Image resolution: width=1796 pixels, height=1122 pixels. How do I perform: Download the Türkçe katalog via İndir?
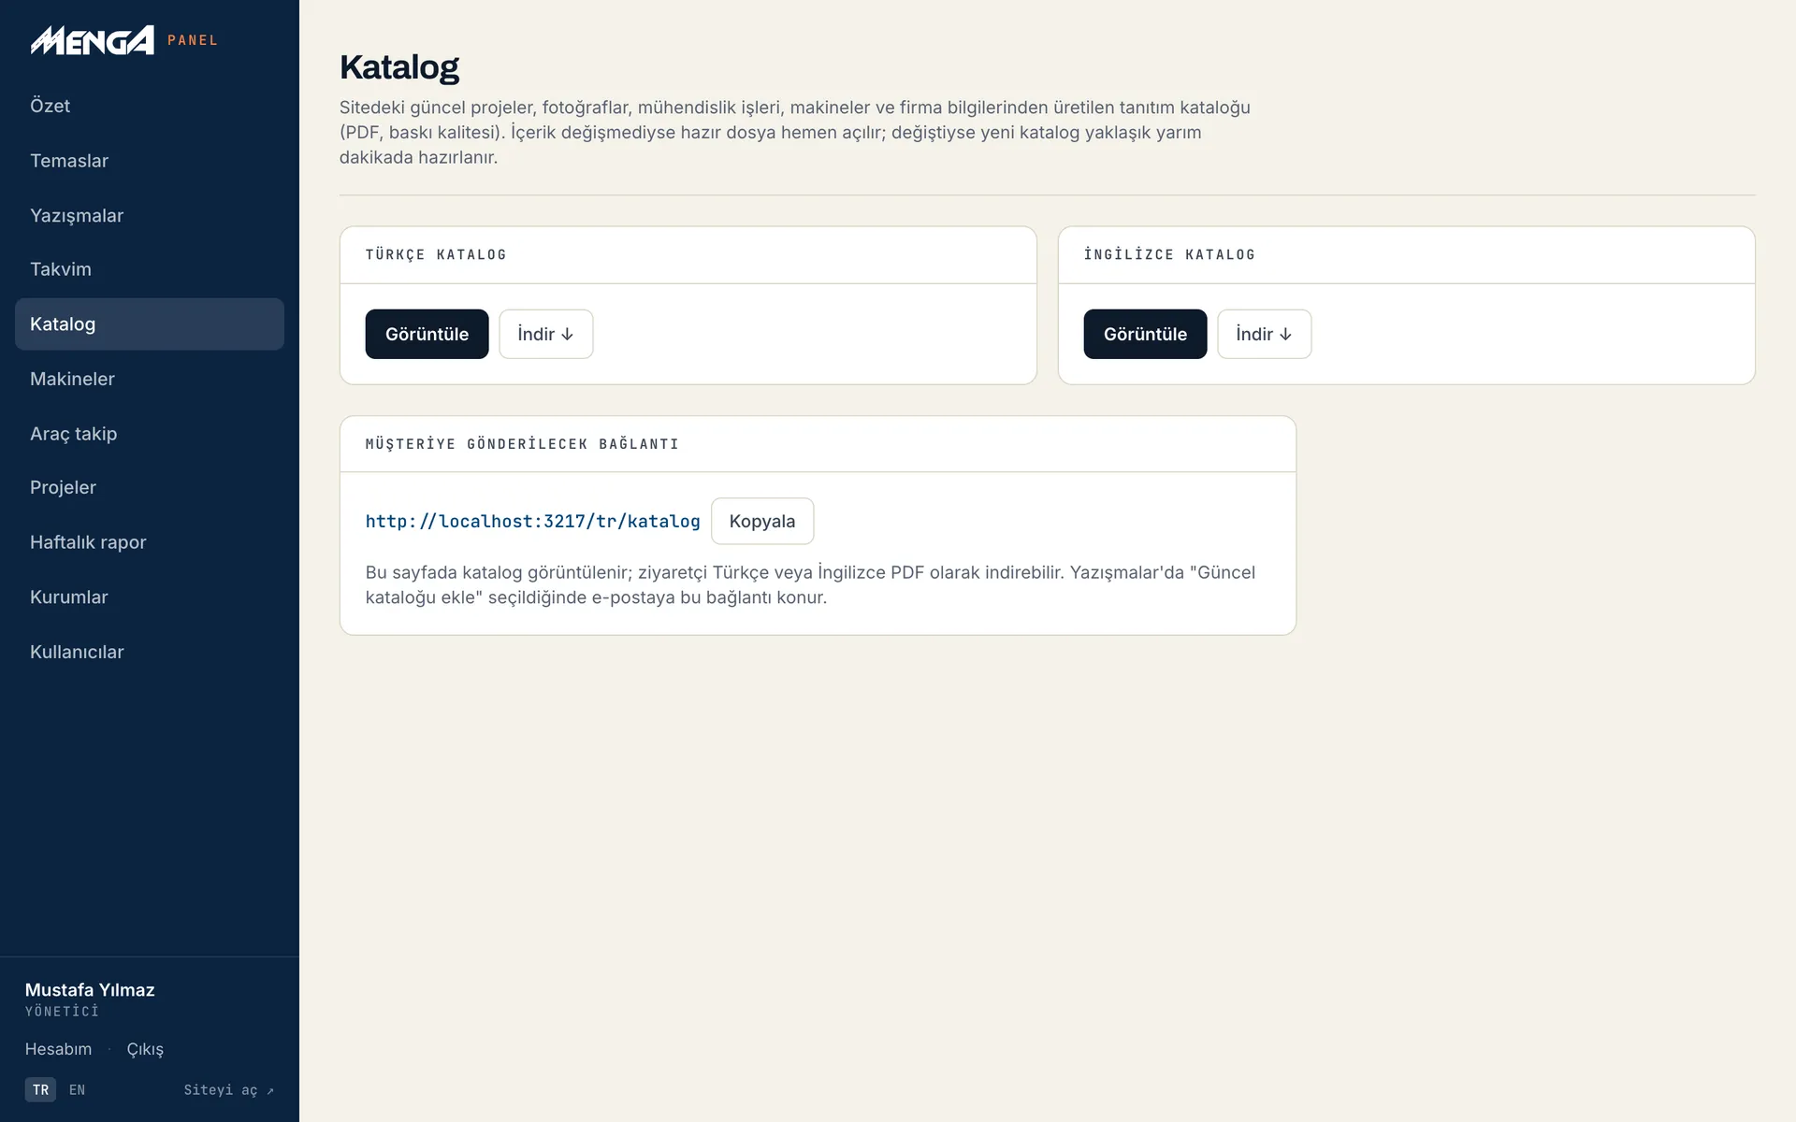click(546, 334)
